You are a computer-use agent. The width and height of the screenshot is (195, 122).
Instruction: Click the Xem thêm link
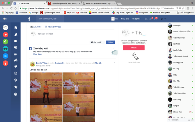click(x=38, y=54)
